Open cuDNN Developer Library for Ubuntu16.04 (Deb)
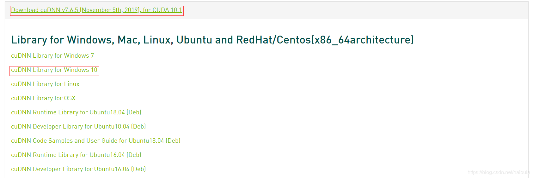This screenshot has width=533, height=178. click(x=78, y=169)
